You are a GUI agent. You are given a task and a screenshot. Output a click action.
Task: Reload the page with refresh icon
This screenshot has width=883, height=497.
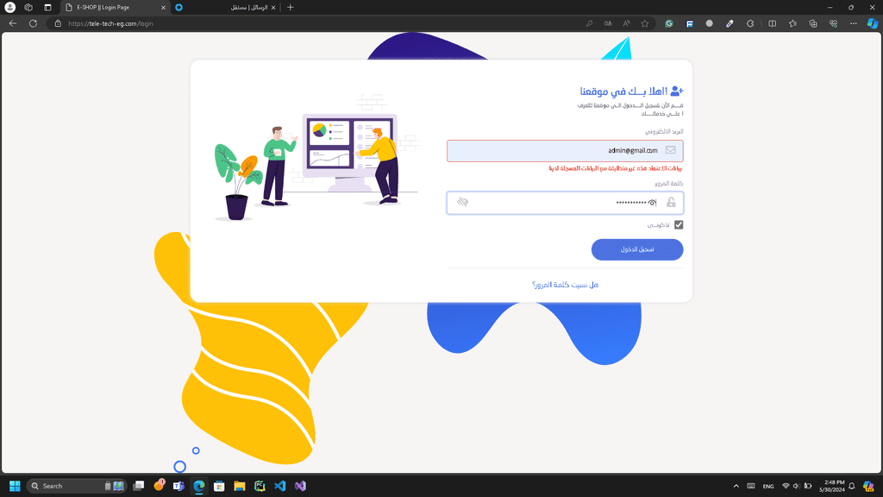point(34,23)
